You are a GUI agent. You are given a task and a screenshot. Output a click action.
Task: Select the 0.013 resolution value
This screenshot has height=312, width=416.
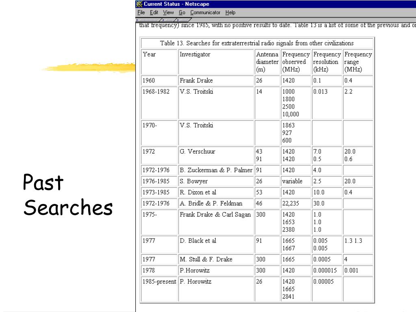coord(320,91)
